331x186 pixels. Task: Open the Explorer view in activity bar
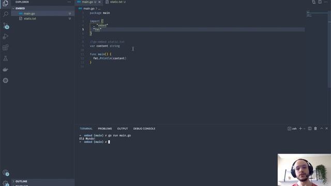(x=6, y=3)
